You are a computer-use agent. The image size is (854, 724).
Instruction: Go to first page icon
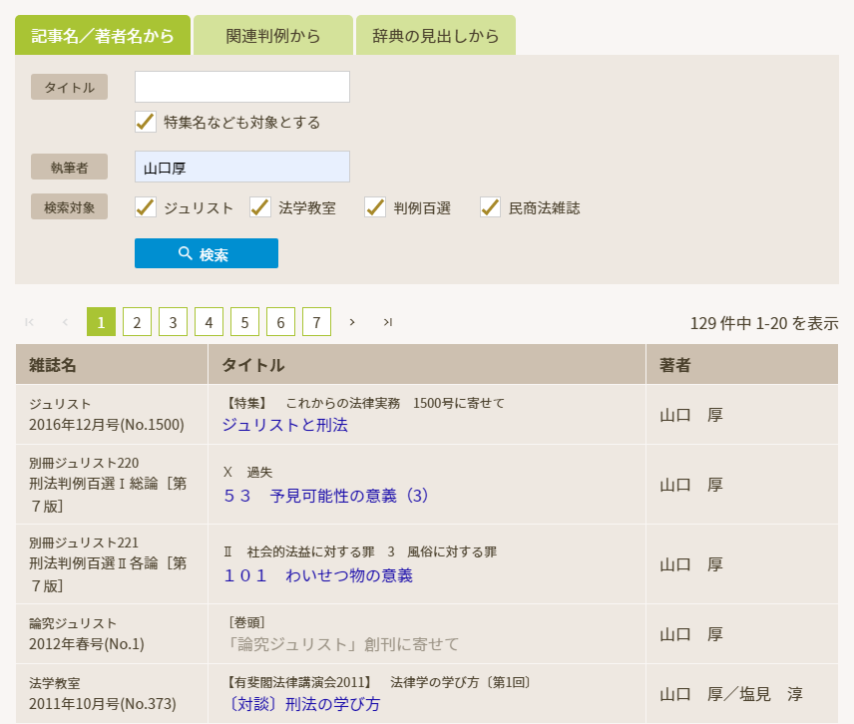(29, 322)
